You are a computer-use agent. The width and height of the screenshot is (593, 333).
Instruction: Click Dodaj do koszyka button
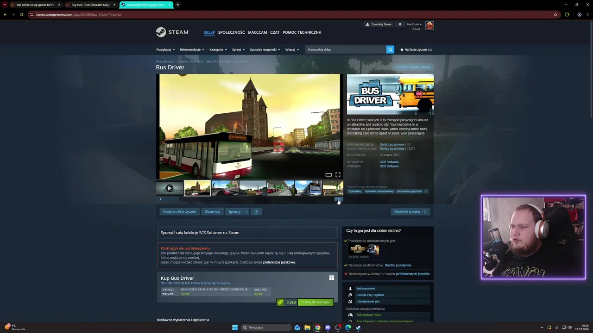(315, 302)
